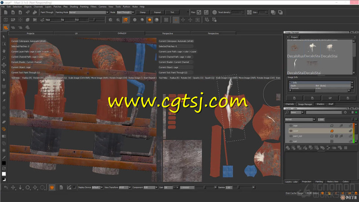
Task: Toggle visibility of the selected Layer row
Action: pyautogui.click(x=291, y=131)
